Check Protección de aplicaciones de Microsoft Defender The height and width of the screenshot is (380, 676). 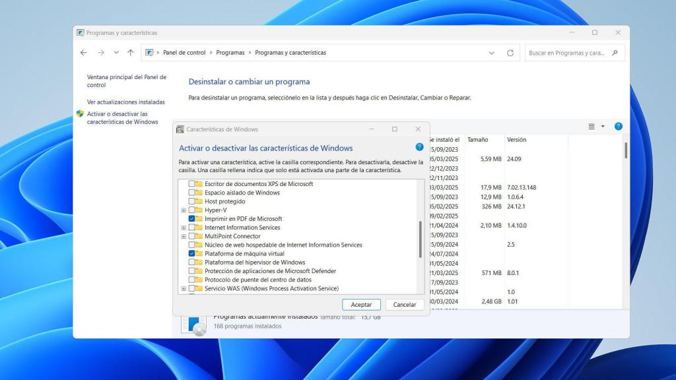tap(191, 271)
